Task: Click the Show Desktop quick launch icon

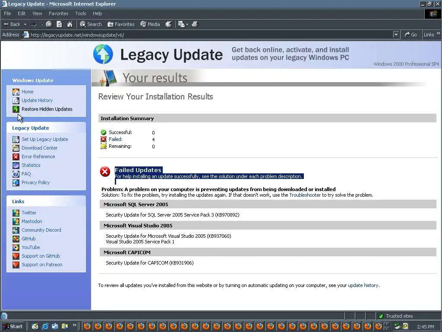Action: [x=35, y=326]
